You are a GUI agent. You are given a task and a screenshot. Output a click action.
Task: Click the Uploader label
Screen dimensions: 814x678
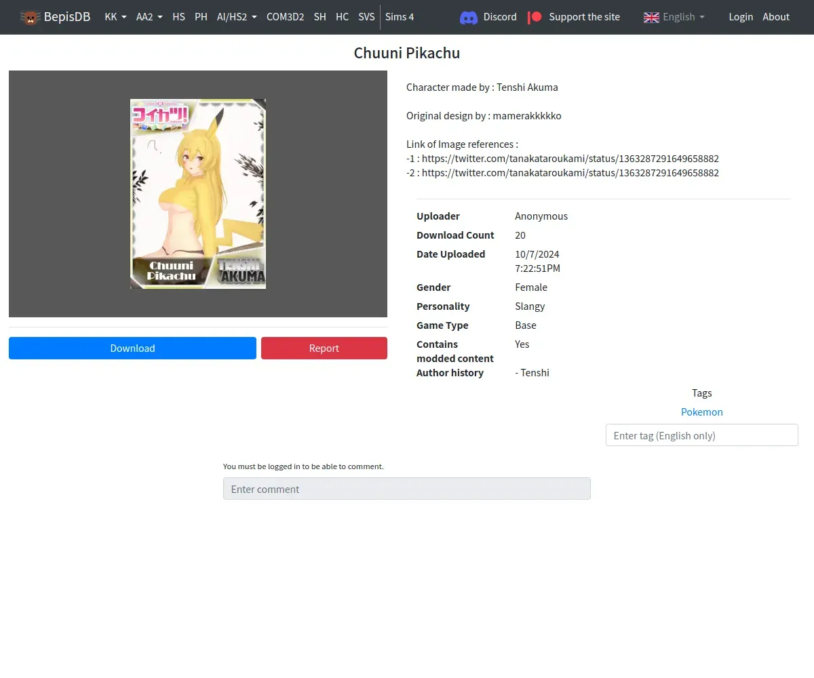point(438,216)
